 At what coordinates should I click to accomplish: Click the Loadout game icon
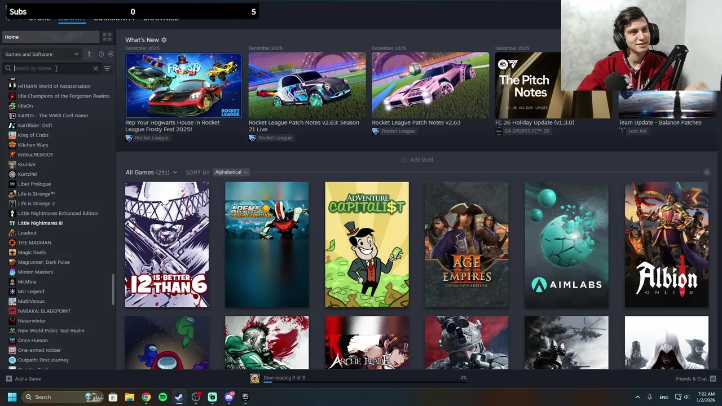(12, 233)
